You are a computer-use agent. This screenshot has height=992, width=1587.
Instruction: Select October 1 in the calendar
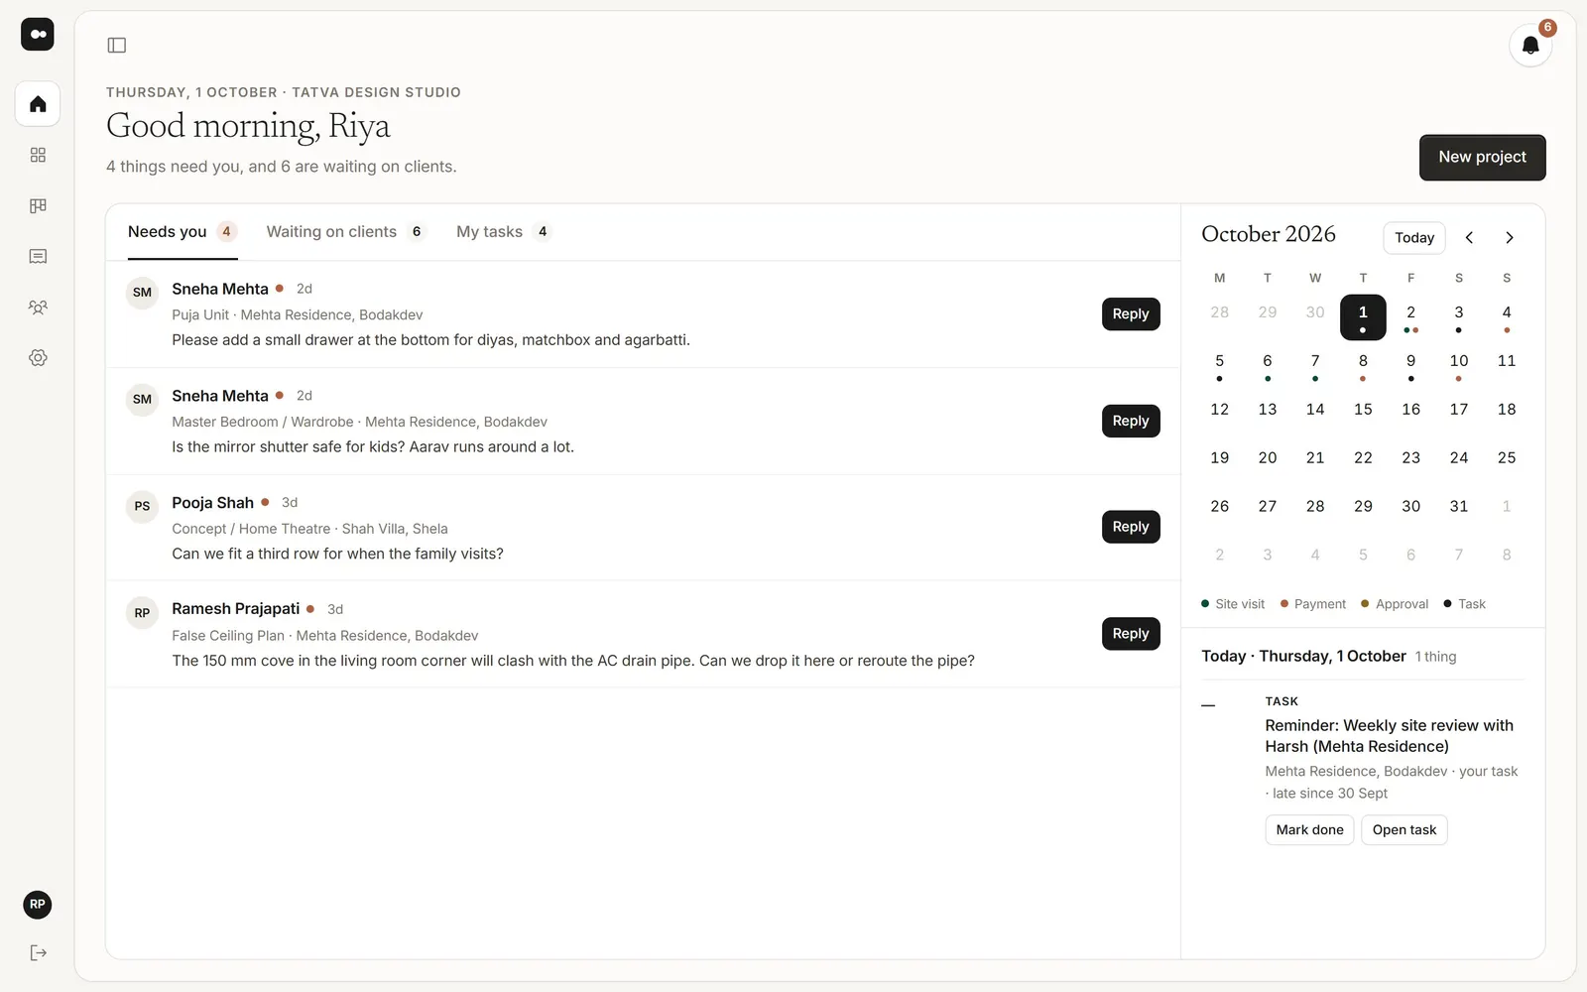click(1363, 317)
